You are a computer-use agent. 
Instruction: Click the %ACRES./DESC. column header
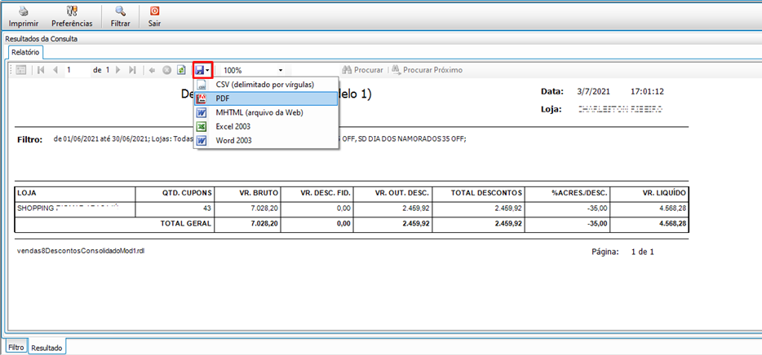[x=568, y=193]
